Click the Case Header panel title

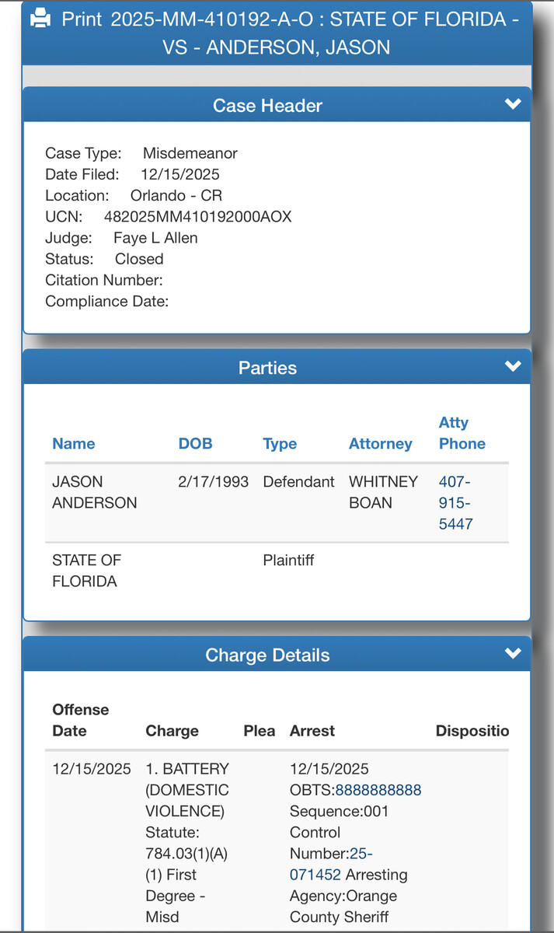(x=267, y=106)
